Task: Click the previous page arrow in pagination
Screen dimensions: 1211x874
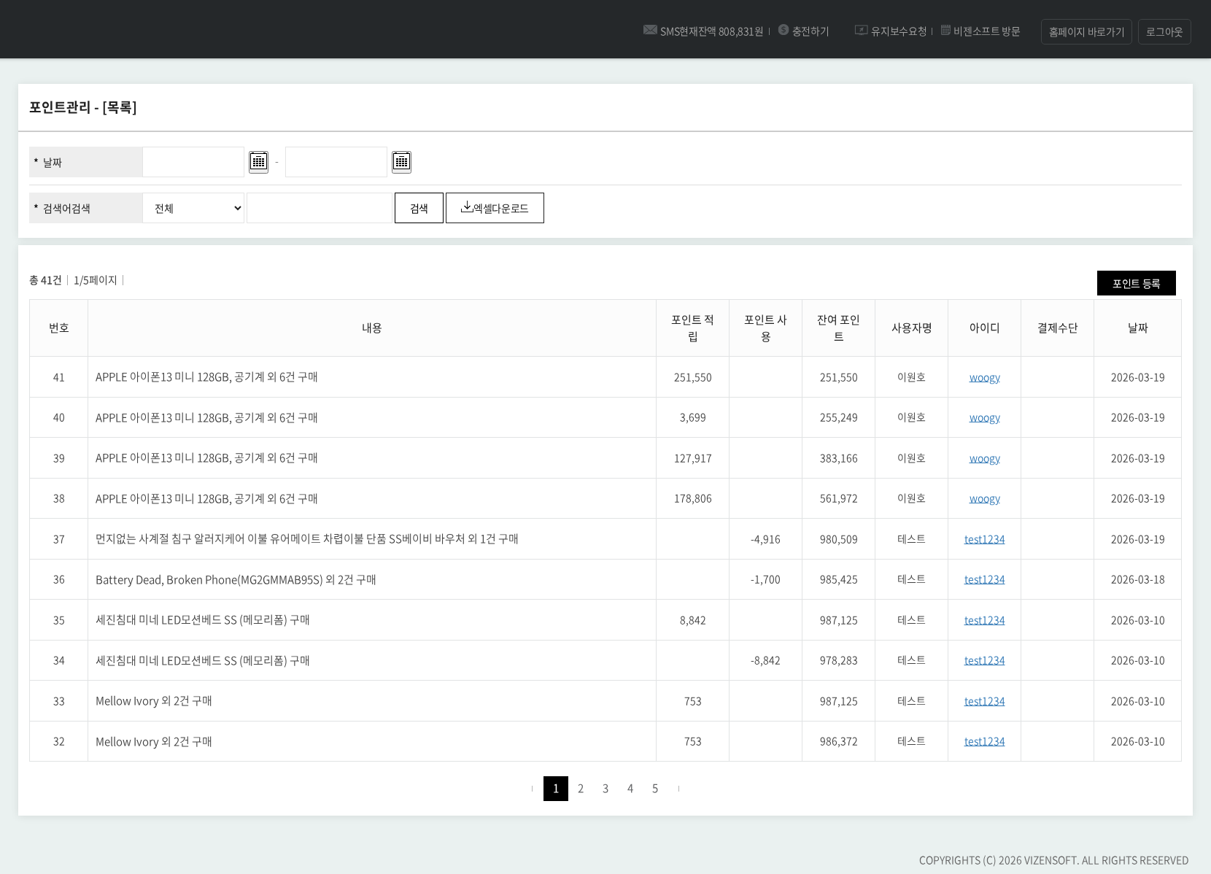Action: [x=532, y=789]
